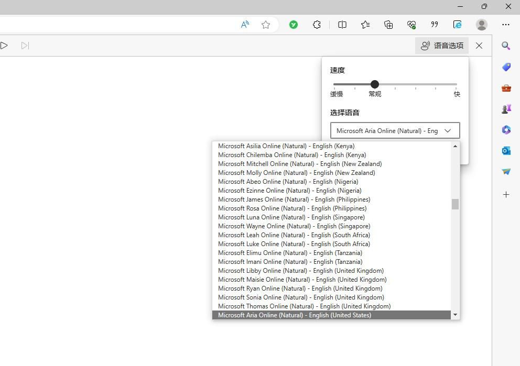This screenshot has width=520, height=366.
Task: Pick Microsoft Maisie English (United Kingdom) voice
Action: point(331,280)
